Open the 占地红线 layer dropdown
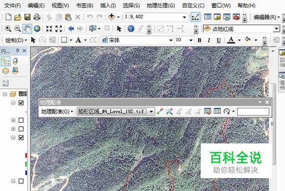The image size is (285, 191). point(276,29)
